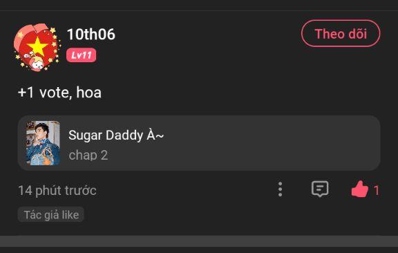Click the small mascot on the avatar frame

tap(36, 62)
